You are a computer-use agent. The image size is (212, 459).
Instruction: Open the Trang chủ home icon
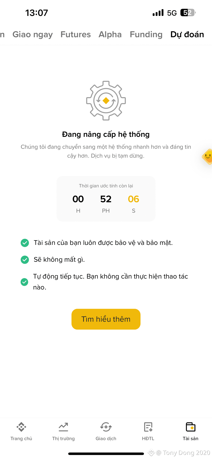click(x=21, y=427)
